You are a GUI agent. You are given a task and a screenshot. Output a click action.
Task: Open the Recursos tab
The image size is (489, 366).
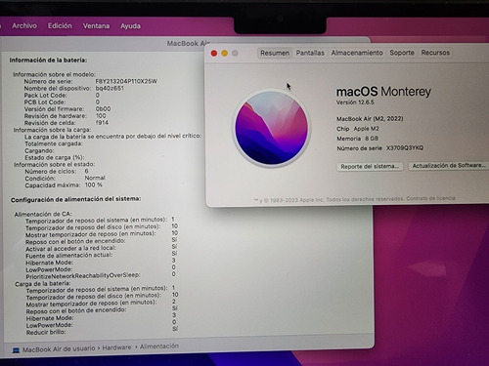point(435,53)
